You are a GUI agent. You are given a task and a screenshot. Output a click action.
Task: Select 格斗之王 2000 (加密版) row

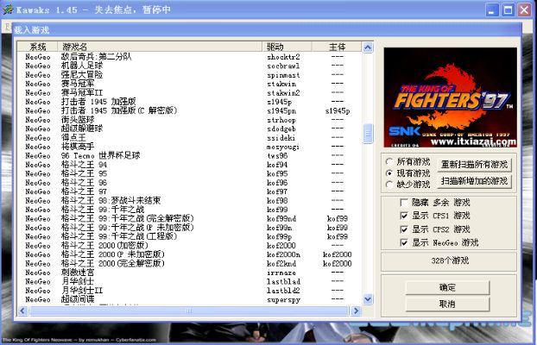pos(189,246)
